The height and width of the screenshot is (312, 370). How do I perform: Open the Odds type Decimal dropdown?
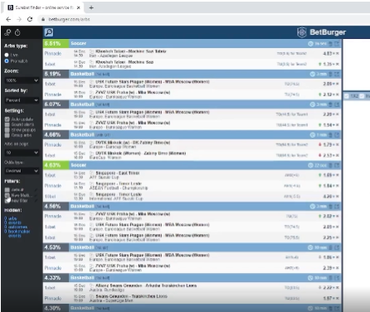[x=22, y=171]
